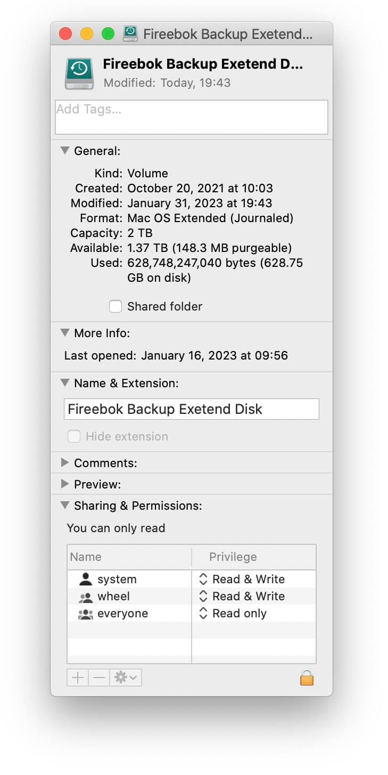This screenshot has height=775, width=388.
Task: Select the system row name
Action: (117, 579)
